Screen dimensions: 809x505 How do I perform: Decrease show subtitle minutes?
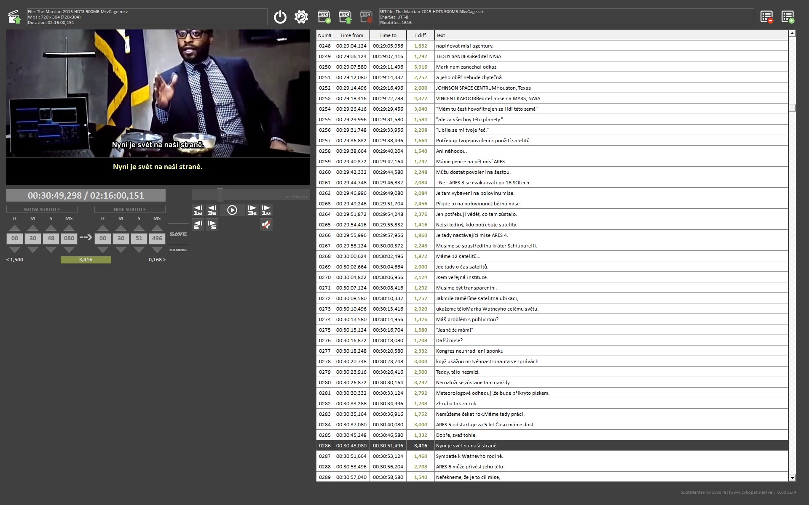pos(33,250)
